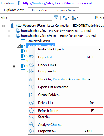
Task: Choose Analyze Churn... menu entry
Action: (66, 125)
